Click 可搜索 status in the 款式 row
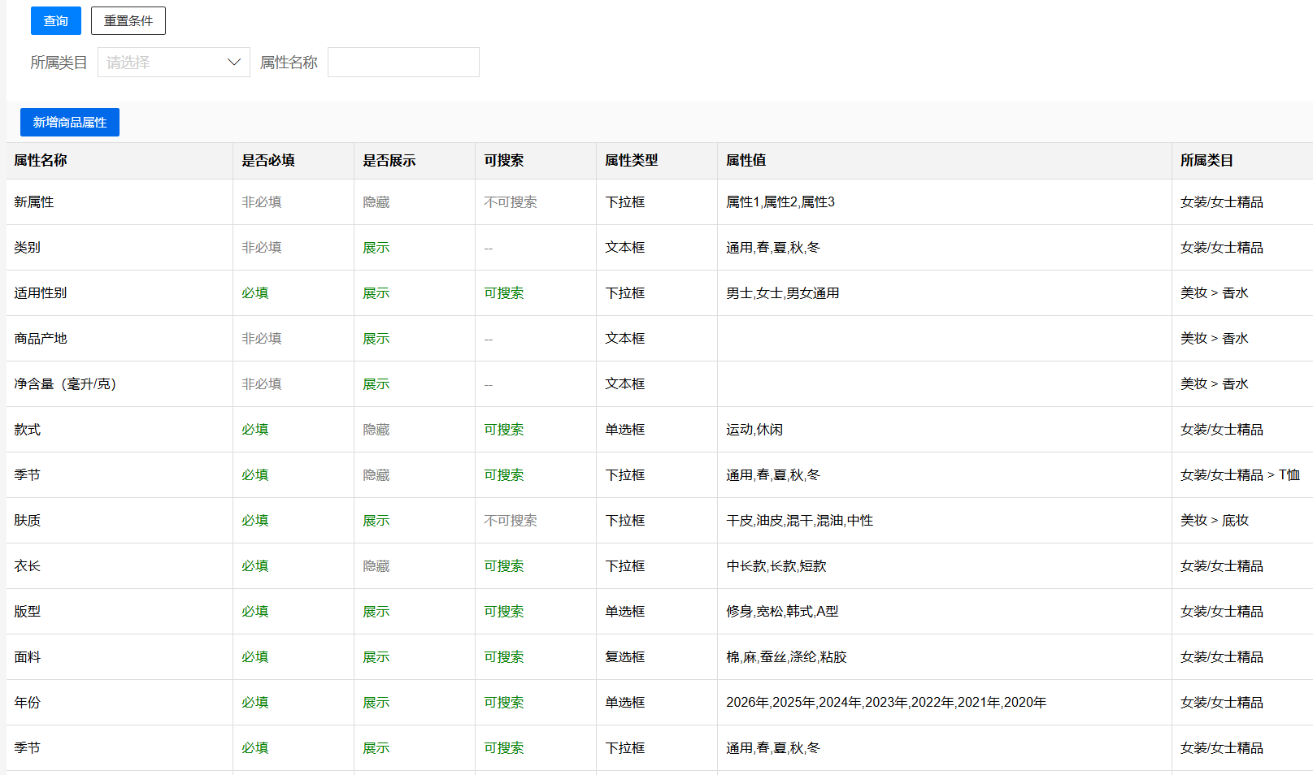1313x775 pixels. click(x=504, y=430)
